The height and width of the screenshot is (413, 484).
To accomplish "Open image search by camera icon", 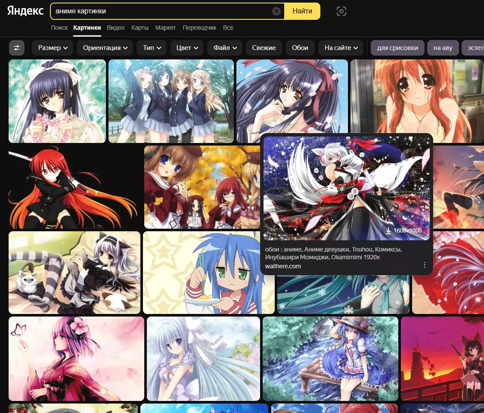I will 341,11.
